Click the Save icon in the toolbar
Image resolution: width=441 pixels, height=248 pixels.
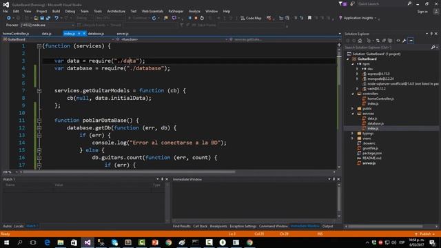42,18
